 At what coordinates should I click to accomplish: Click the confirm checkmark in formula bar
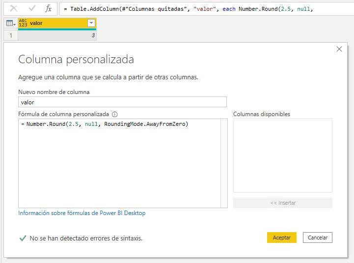32,8
